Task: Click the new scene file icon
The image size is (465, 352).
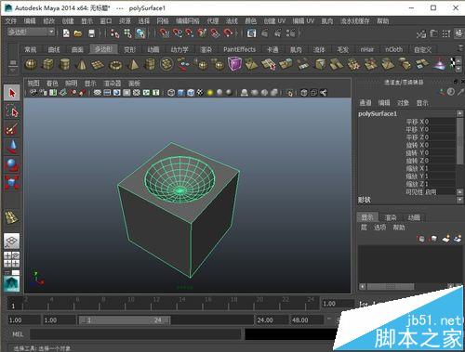Action: (66, 33)
